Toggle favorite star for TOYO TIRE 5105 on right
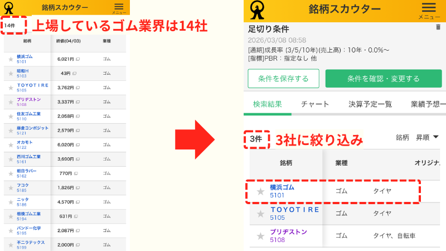The width and height of the screenshot is (446, 251). click(x=260, y=214)
